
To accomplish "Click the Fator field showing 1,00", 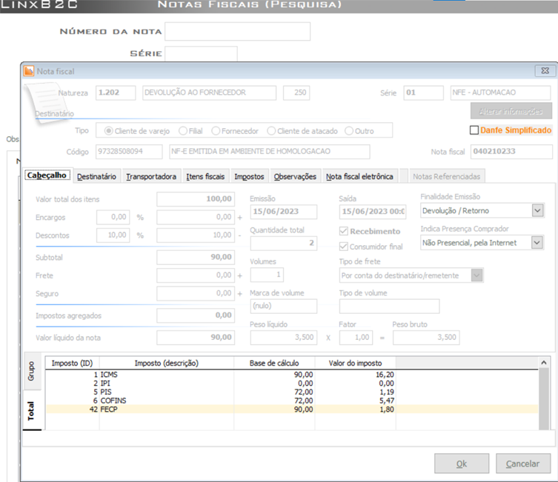I will tap(356, 338).
